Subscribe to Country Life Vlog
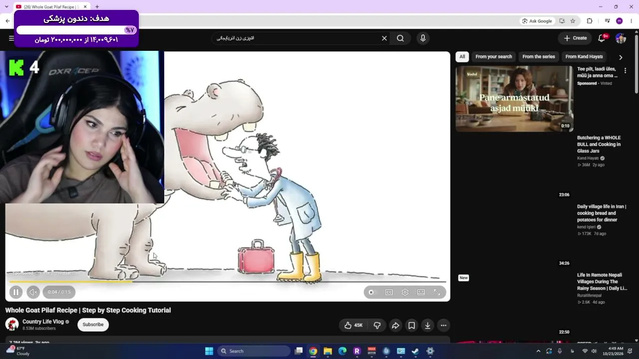 pyautogui.click(x=93, y=325)
